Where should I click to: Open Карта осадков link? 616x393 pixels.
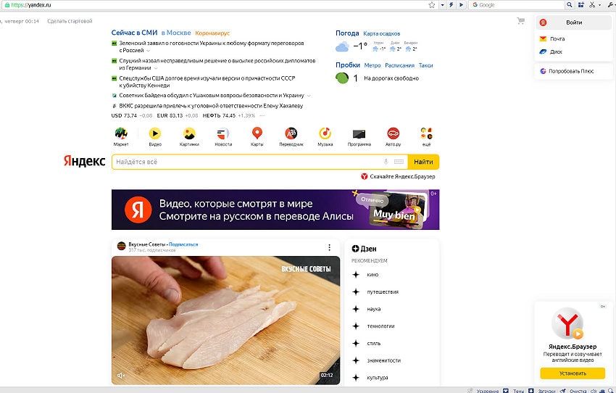point(381,34)
